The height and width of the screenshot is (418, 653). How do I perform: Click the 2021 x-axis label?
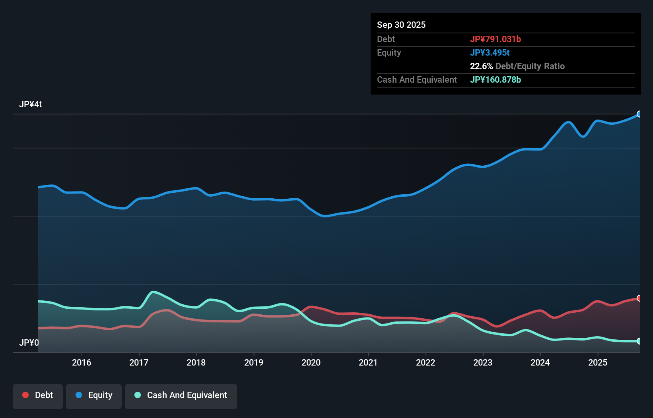click(x=368, y=362)
